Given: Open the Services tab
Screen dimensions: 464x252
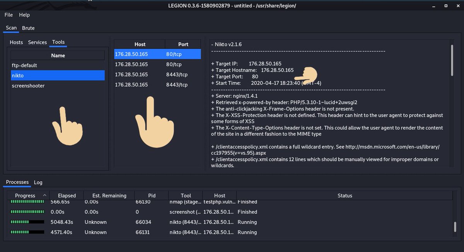Looking at the screenshot, I should 38,42.
